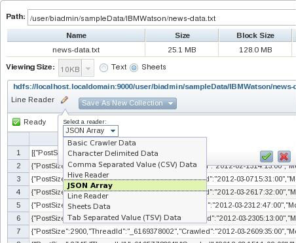Select row number 4 header
296x243 pixels.
coord(18,192)
